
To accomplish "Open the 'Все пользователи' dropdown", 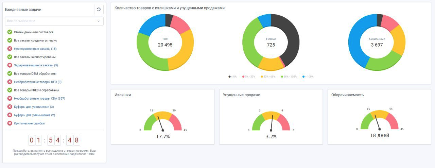I will click(51, 21).
